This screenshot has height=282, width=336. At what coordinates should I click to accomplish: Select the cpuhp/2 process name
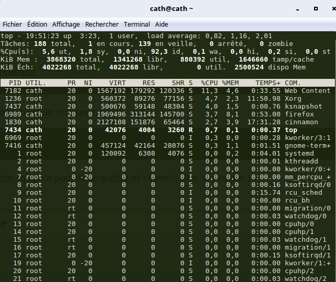299,271
